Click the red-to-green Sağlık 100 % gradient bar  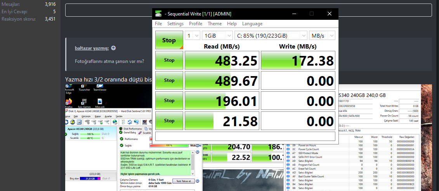[x=169, y=145]
